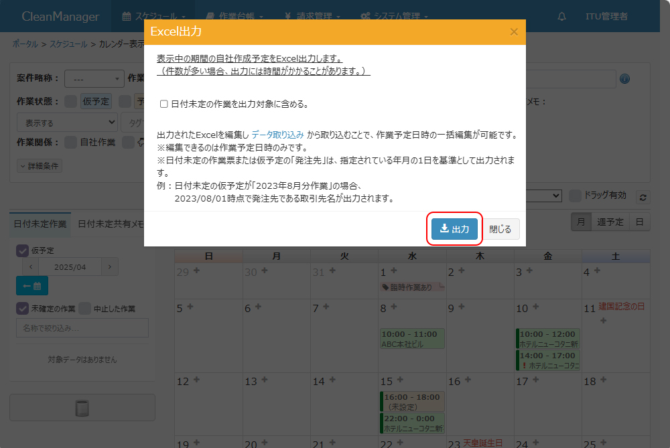Open the システム管理 menu
Screen dimensions: 670x448
click(394, 16)
